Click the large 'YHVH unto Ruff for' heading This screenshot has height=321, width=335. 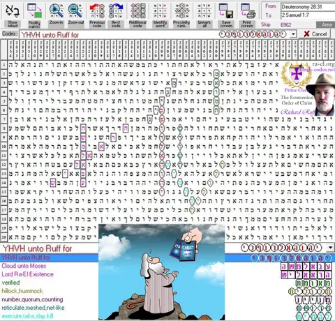point(37,248)
